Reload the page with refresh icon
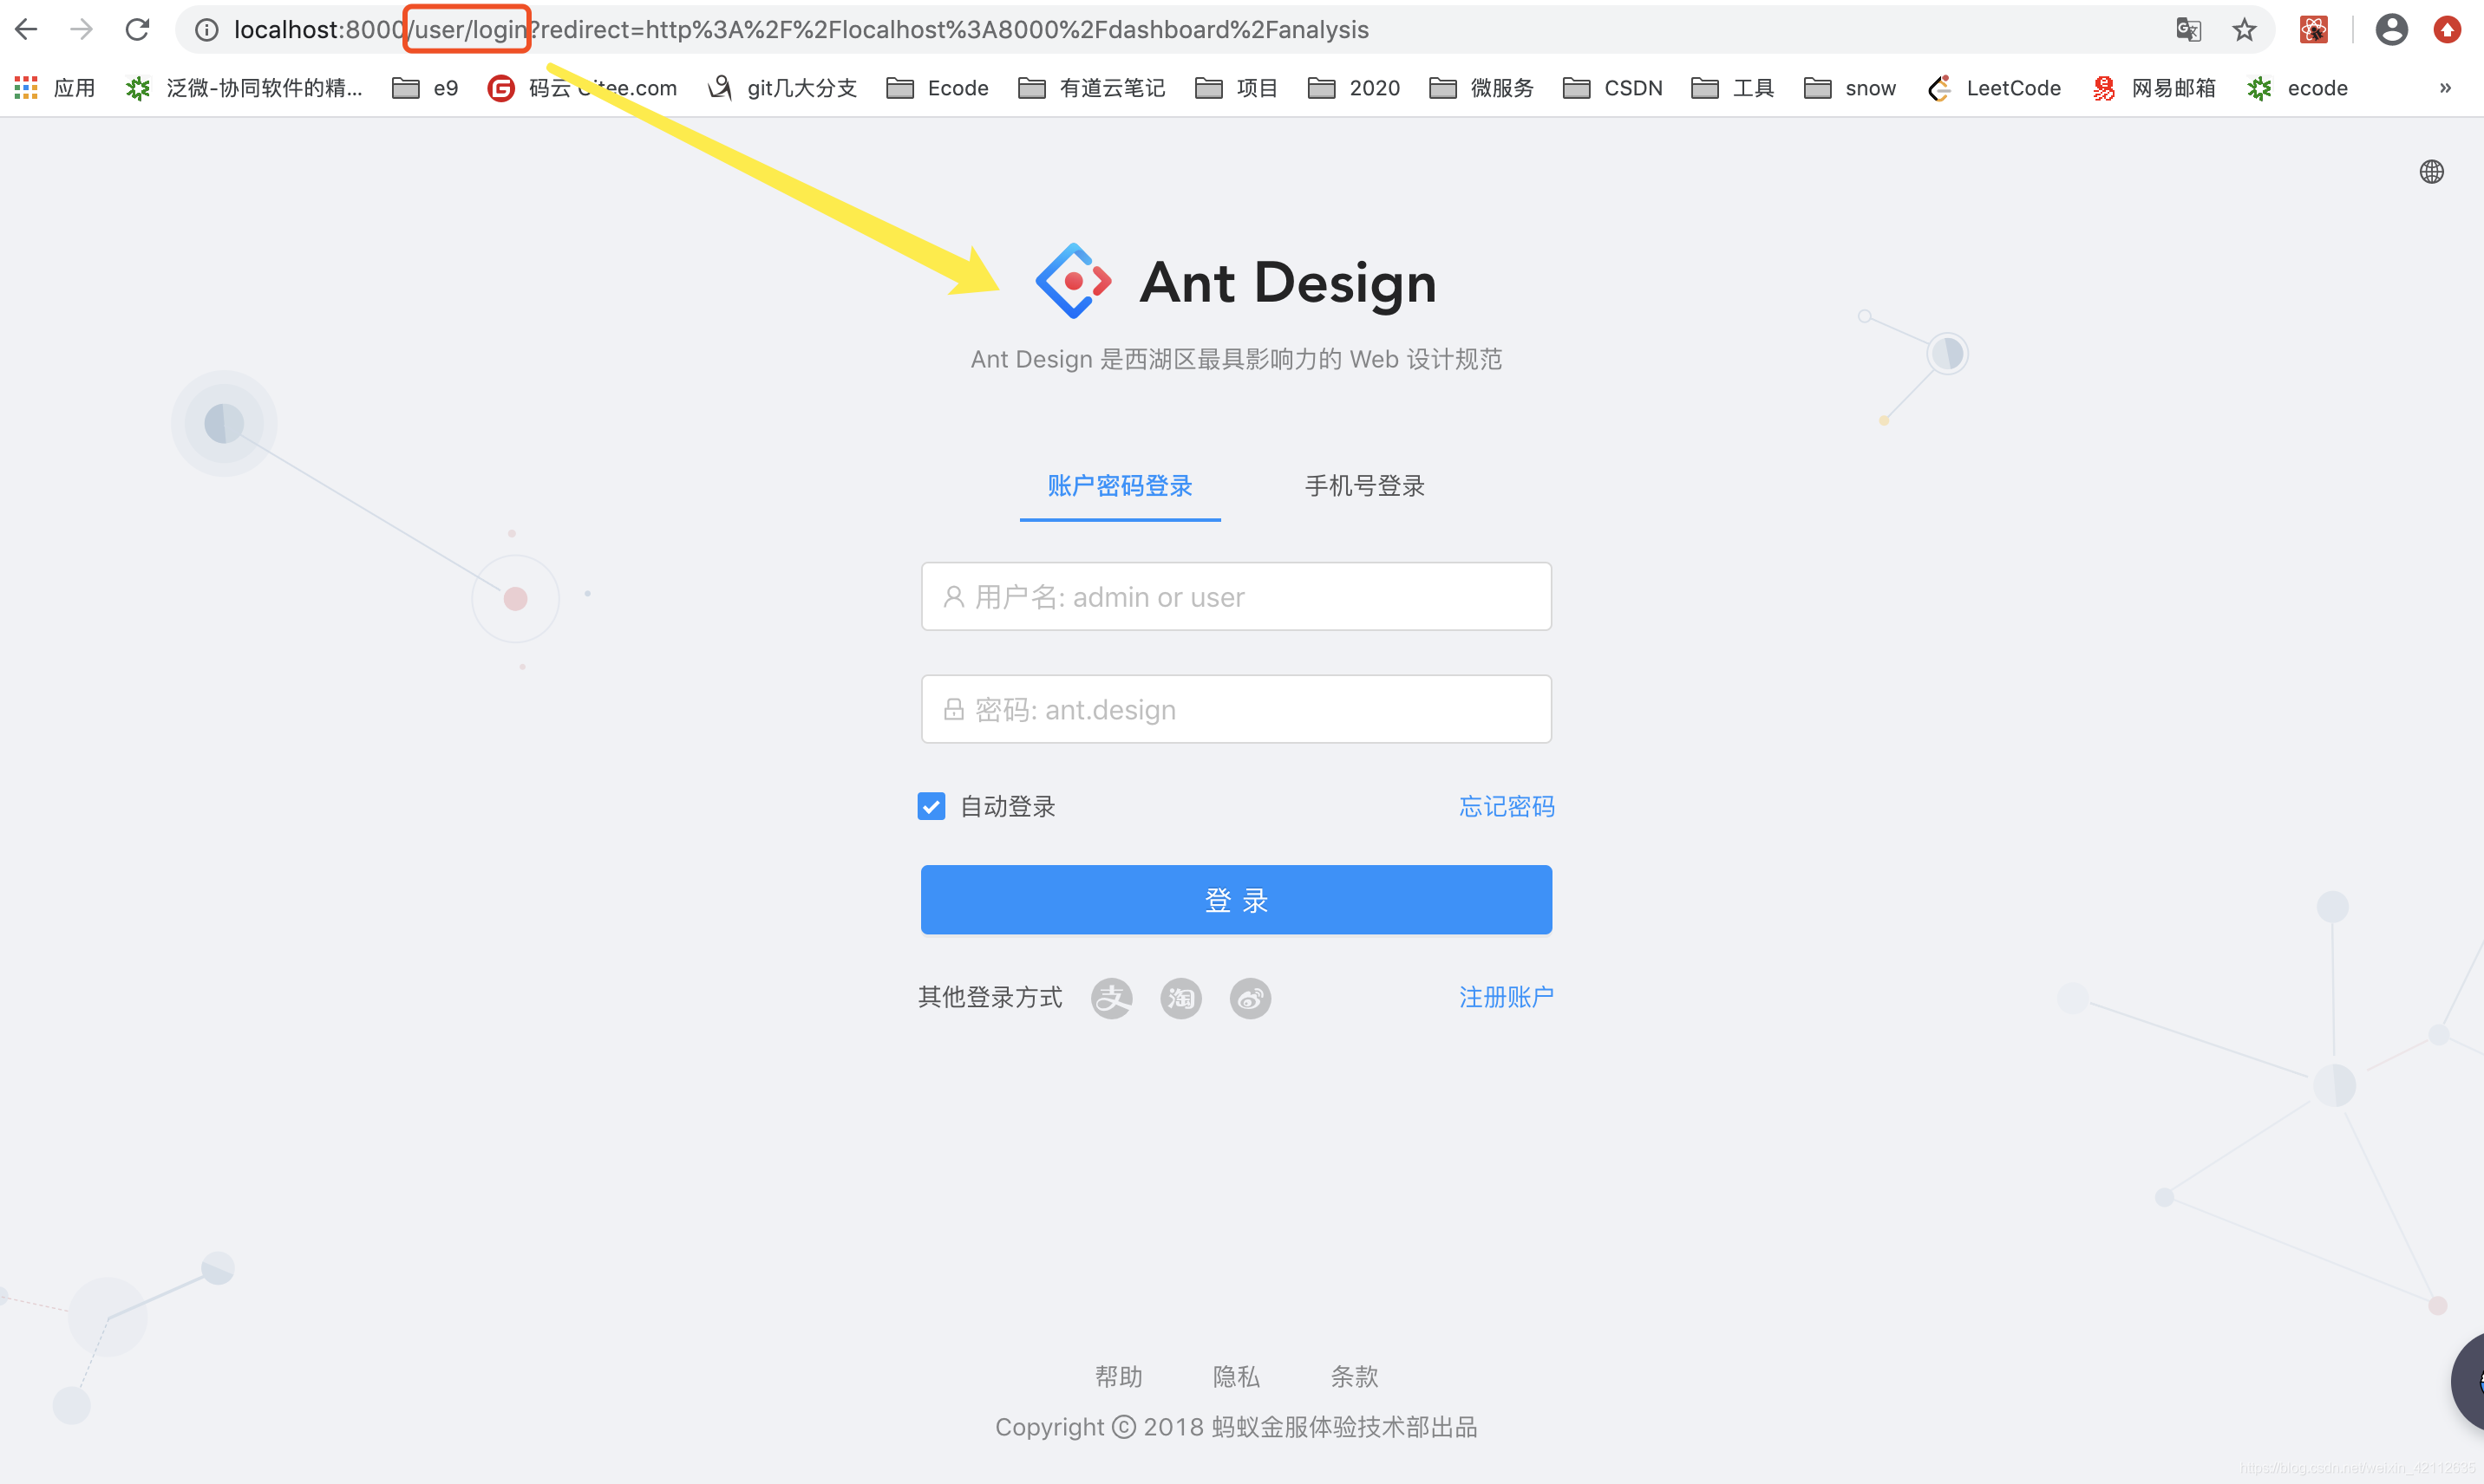This screenshot has height=1484, width=2484. click(x=137, y=29)
